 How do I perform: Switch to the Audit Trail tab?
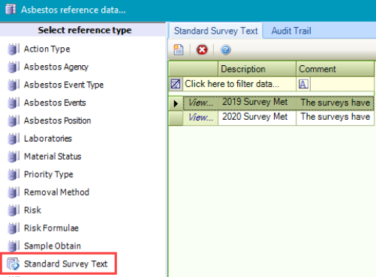tap(291, 31)
